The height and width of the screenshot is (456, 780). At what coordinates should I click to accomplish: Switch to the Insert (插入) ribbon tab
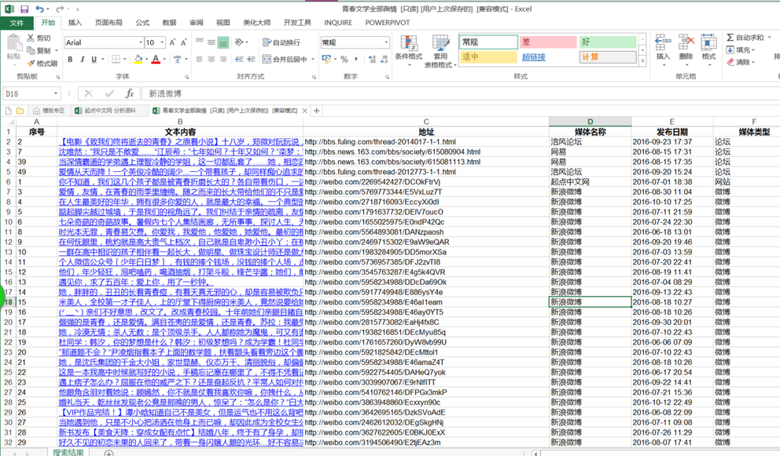(75, 23)
